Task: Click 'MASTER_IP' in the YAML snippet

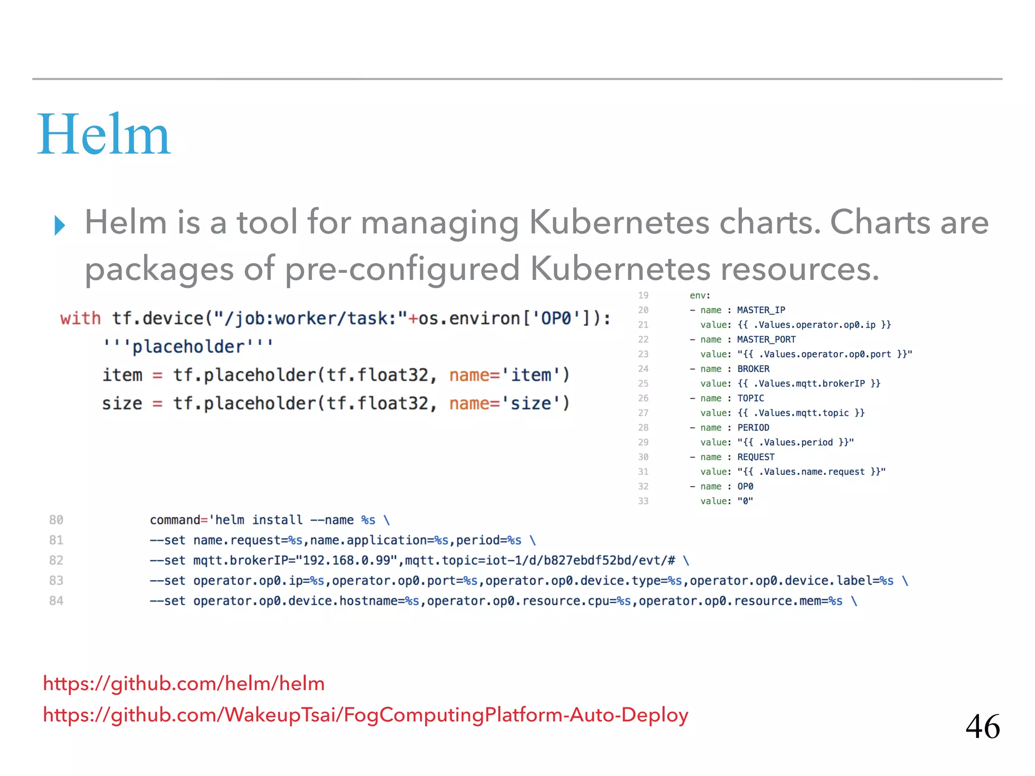Action: [761, 310]
